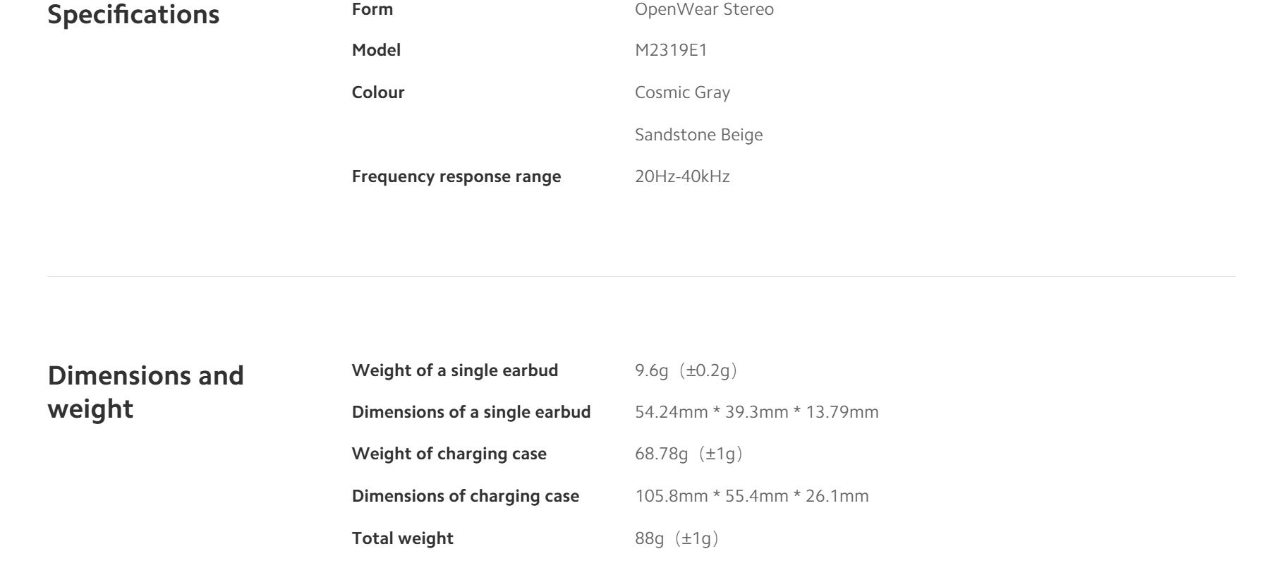The height and width of the screenshot is (580, 1286).
Task: Select the 9.6g earbud weight value
Action: (686, 370)
